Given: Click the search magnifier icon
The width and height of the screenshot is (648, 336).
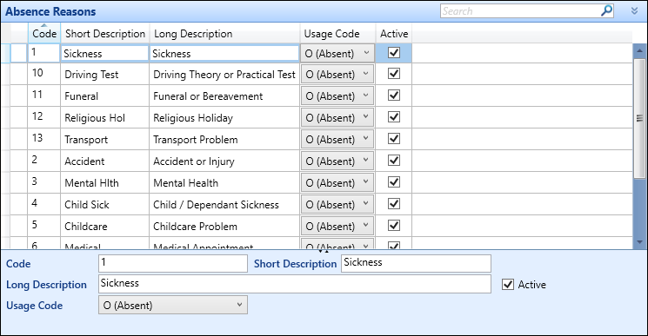Looking at the screenshot, I should (606, 10).
